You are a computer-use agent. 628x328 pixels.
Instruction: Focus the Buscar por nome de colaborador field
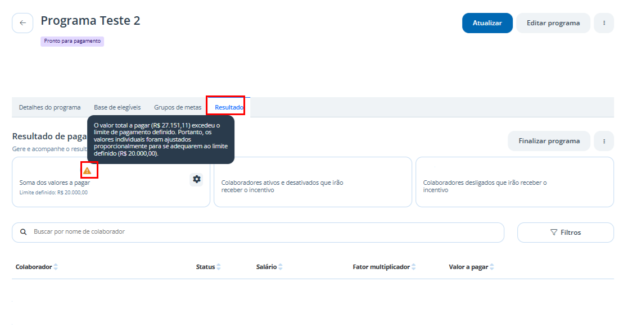258,233
